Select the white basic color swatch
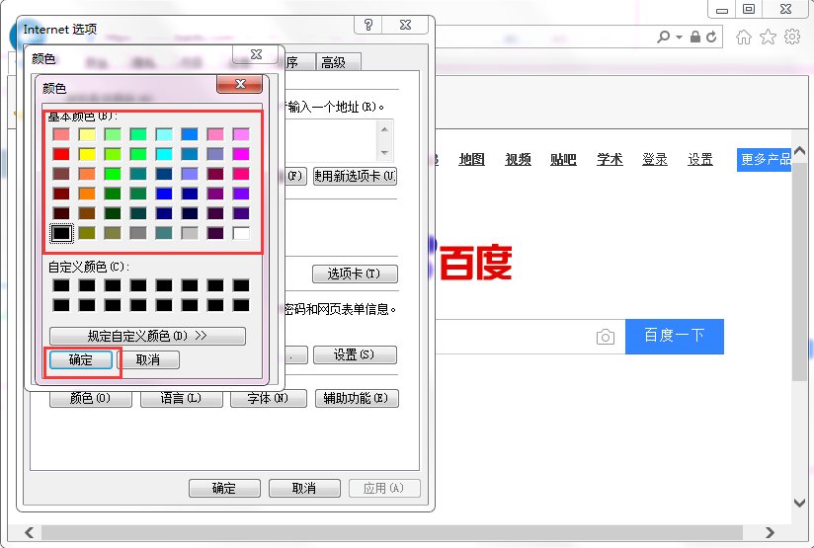 (241, 233)
